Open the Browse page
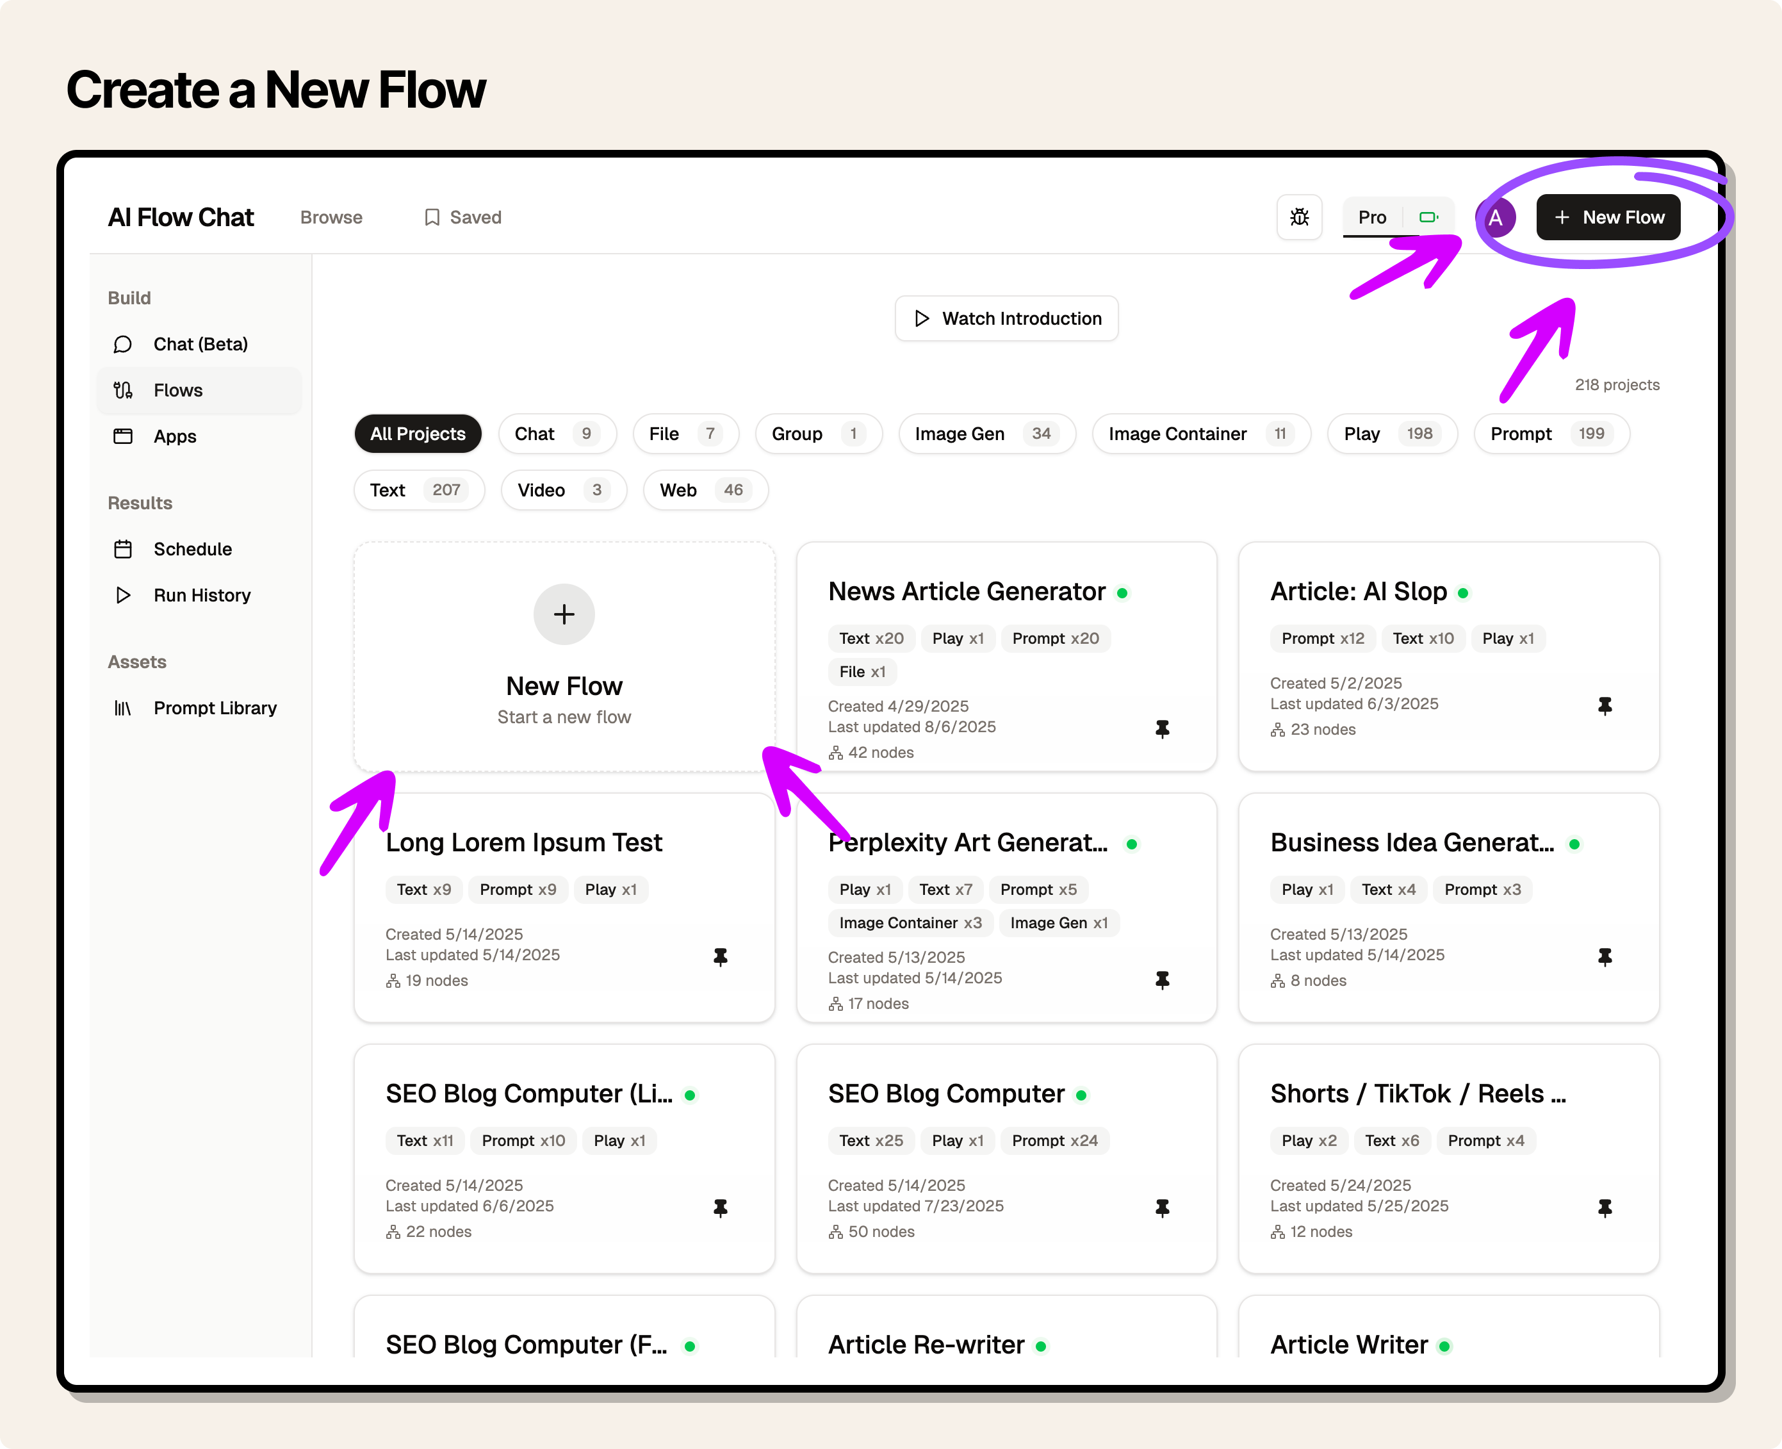 331,217
